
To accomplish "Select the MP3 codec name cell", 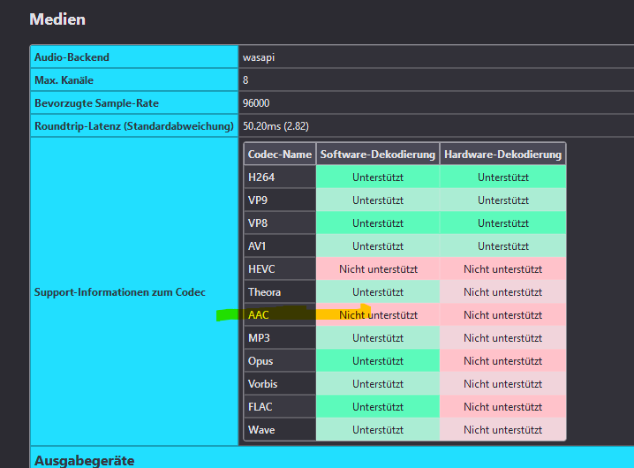I will 280,337.
